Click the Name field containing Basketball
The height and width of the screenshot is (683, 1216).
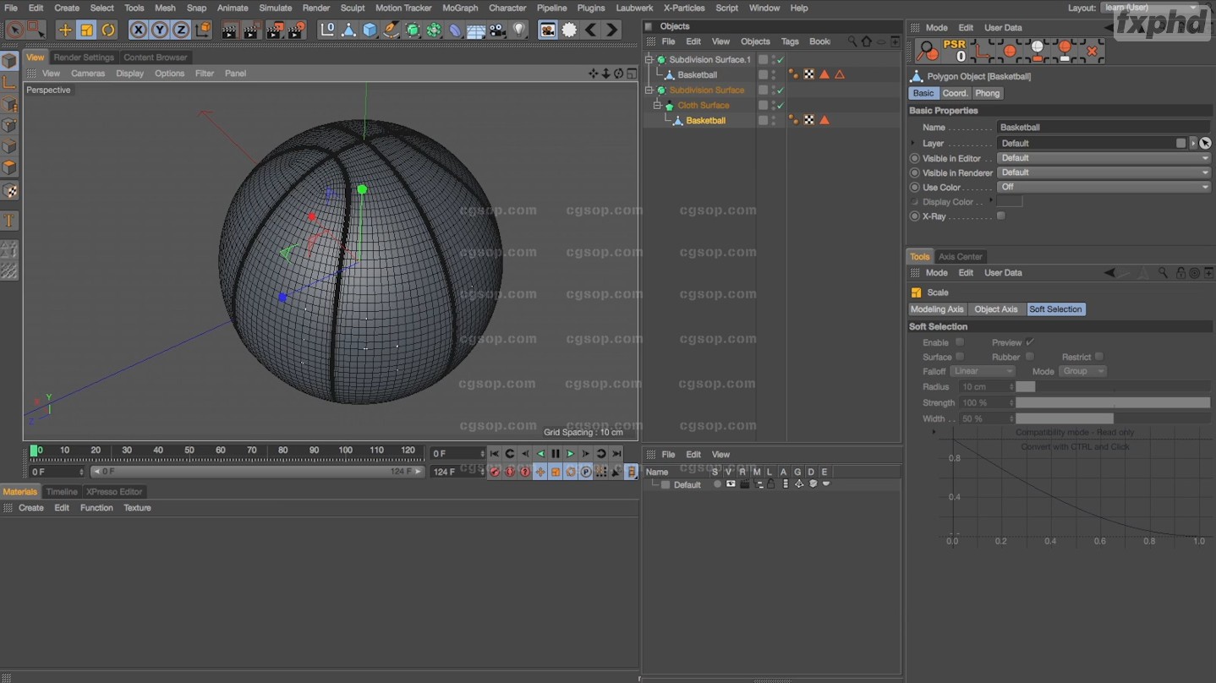point(1104,128)
